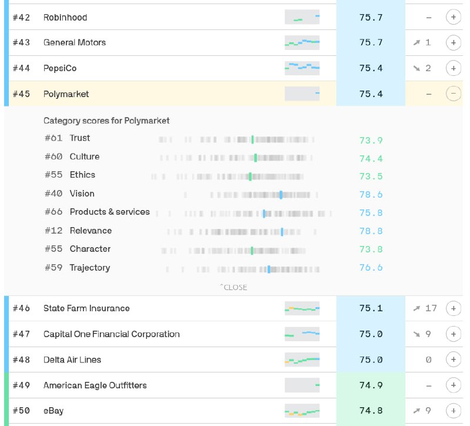The height and width of the screenshot is (426, 470).
Task: Click Vision score value 78.6
Action: [x=371, y=195]
